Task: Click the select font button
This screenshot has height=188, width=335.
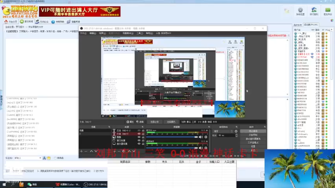Action: point(155,122)
